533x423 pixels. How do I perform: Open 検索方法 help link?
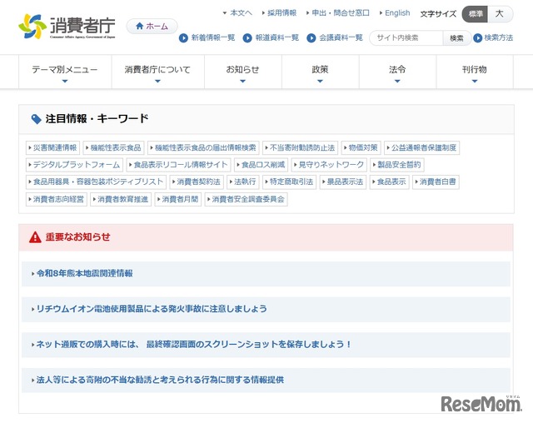point(493,37)
